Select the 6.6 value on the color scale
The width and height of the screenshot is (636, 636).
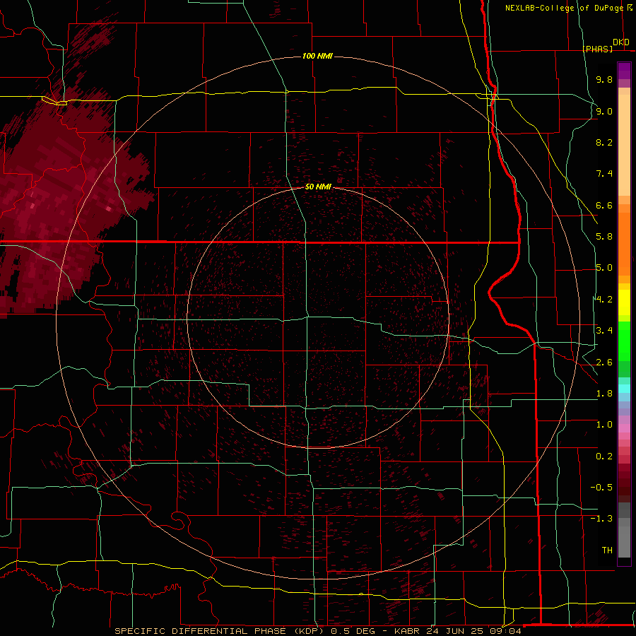point(604,205)
